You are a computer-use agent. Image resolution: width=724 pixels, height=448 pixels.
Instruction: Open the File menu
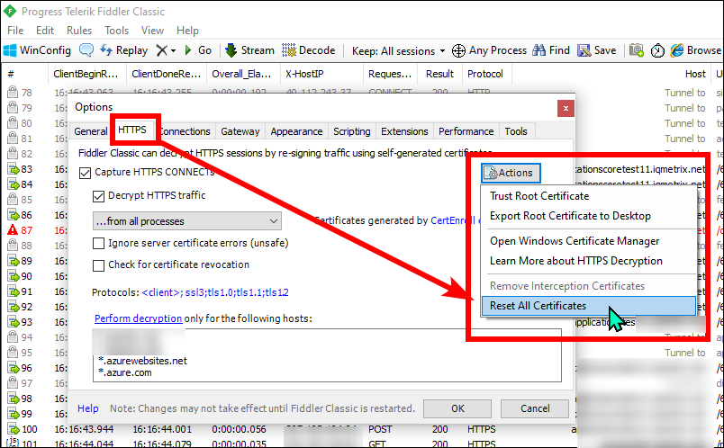15,31
